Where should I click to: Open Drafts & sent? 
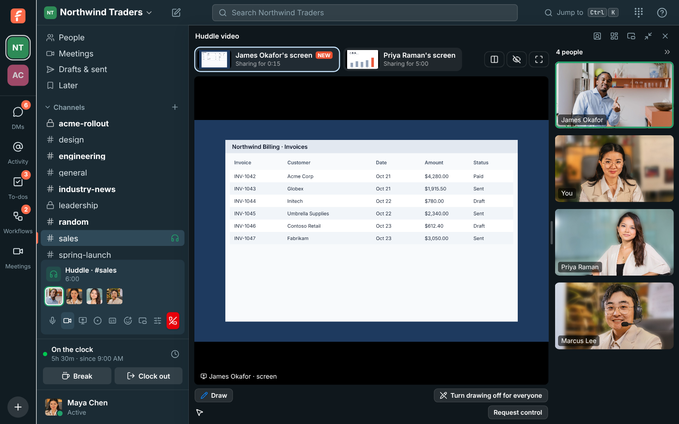click(x=112, y=70)
